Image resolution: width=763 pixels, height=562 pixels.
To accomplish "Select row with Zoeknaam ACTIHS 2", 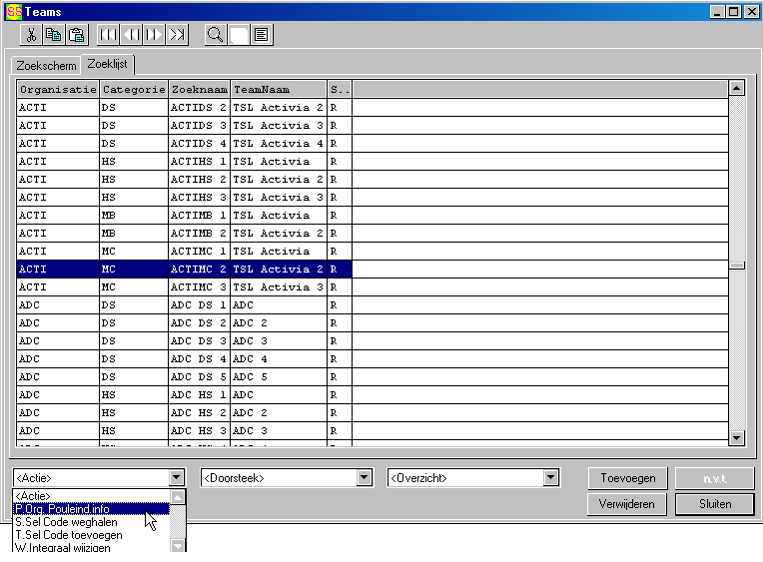I will coord(184,179).
